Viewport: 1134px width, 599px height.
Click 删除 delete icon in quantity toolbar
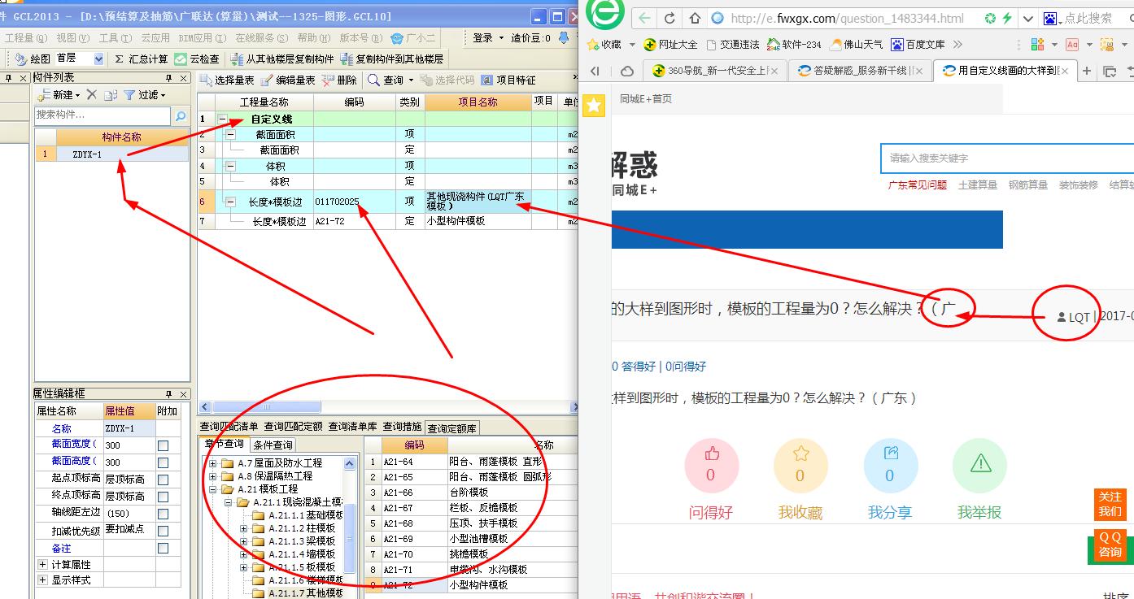coord(327,80)
